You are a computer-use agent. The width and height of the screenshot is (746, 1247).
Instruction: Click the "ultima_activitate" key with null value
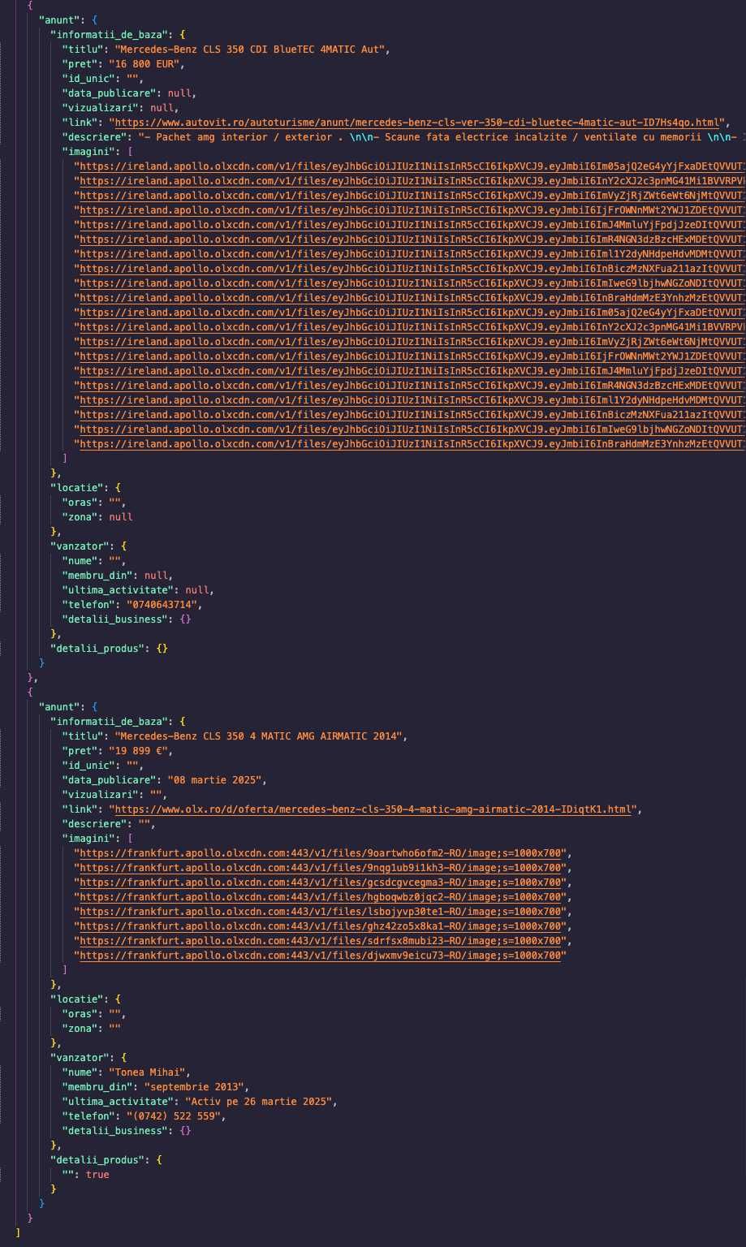[x=118, y=590]
